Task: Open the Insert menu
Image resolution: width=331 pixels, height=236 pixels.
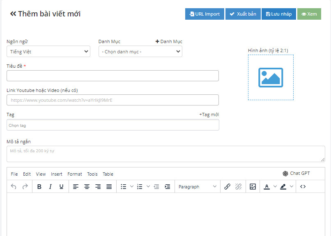Action: pyautogui.click(x=57, y=174)
